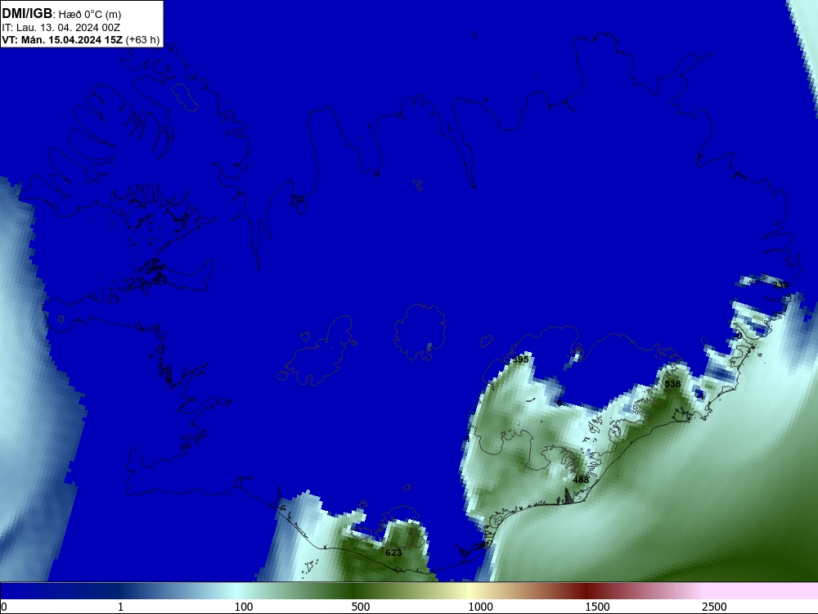
Task: Click the pale yellow colorbar section above 1000
Action: tap(470, 590)
